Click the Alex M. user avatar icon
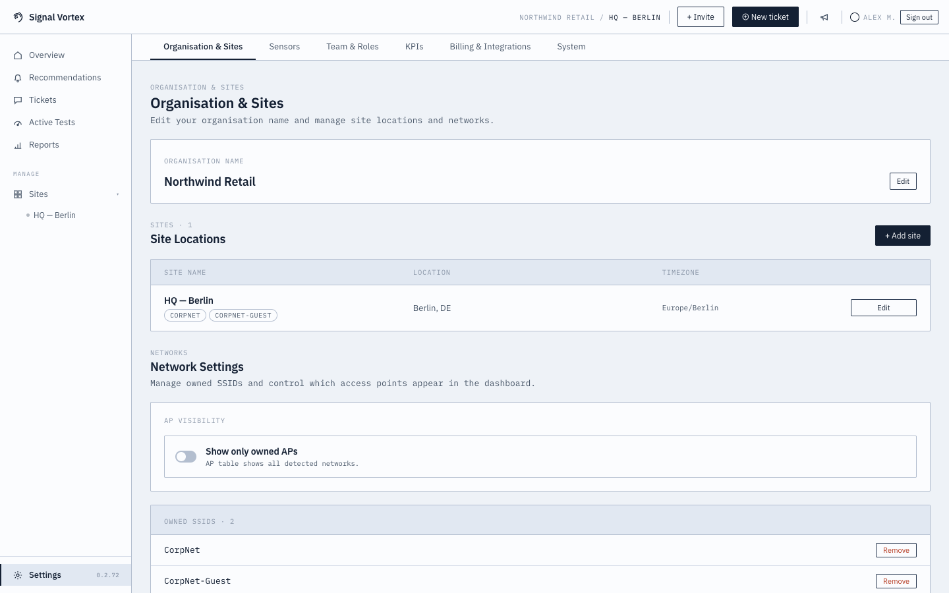The image size is (949, 593). (855, 17)
